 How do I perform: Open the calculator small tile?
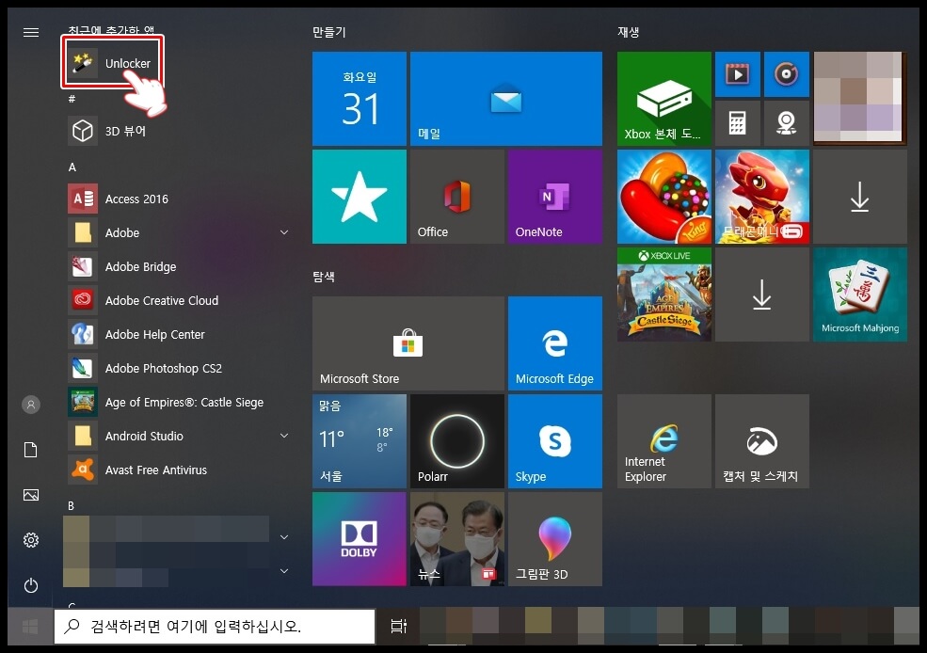pos(738,123)
